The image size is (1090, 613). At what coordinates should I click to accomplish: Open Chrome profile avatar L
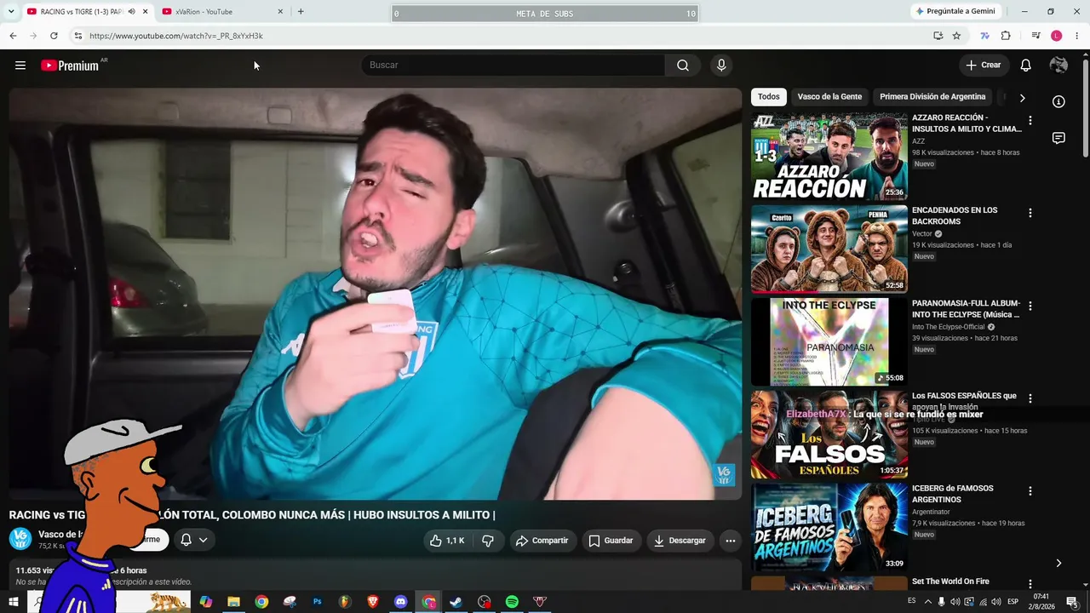click(1057, 36)
